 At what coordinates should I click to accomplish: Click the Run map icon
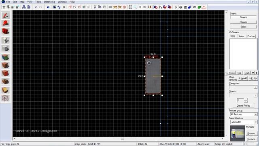click(204, 7)
